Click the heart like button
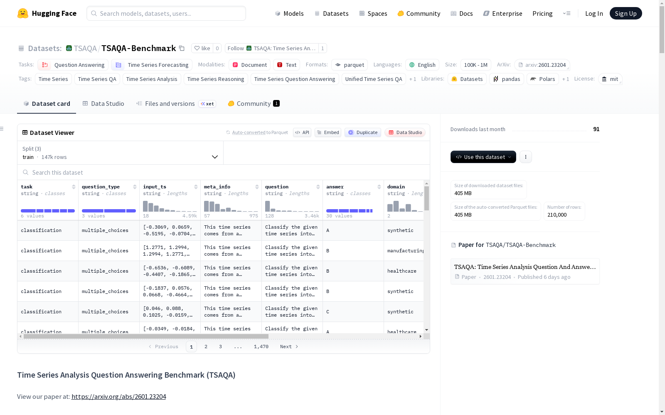The width and height of the screenshot is (665, 415). click(x=202, y=48)
